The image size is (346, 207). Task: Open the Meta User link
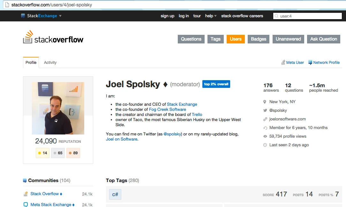coord(295,63)
